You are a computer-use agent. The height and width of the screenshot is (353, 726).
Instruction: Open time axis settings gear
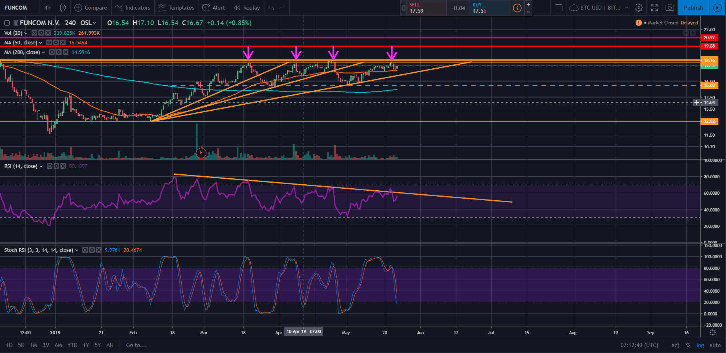tap(712, 333)
